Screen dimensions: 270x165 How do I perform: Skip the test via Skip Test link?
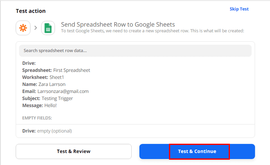click(x=239, y=9)
